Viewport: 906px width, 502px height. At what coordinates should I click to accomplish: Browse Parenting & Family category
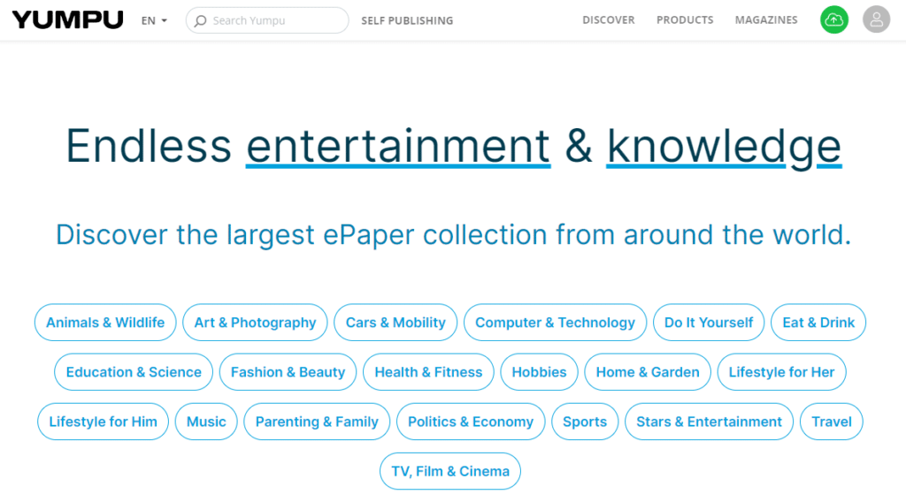[x=317, y=422]
